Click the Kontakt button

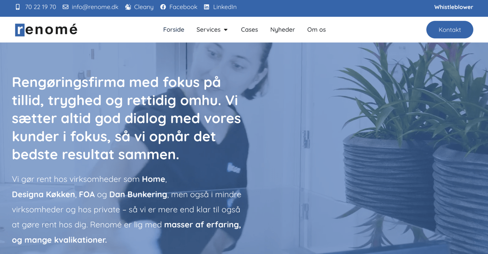[x=450, y=30]
